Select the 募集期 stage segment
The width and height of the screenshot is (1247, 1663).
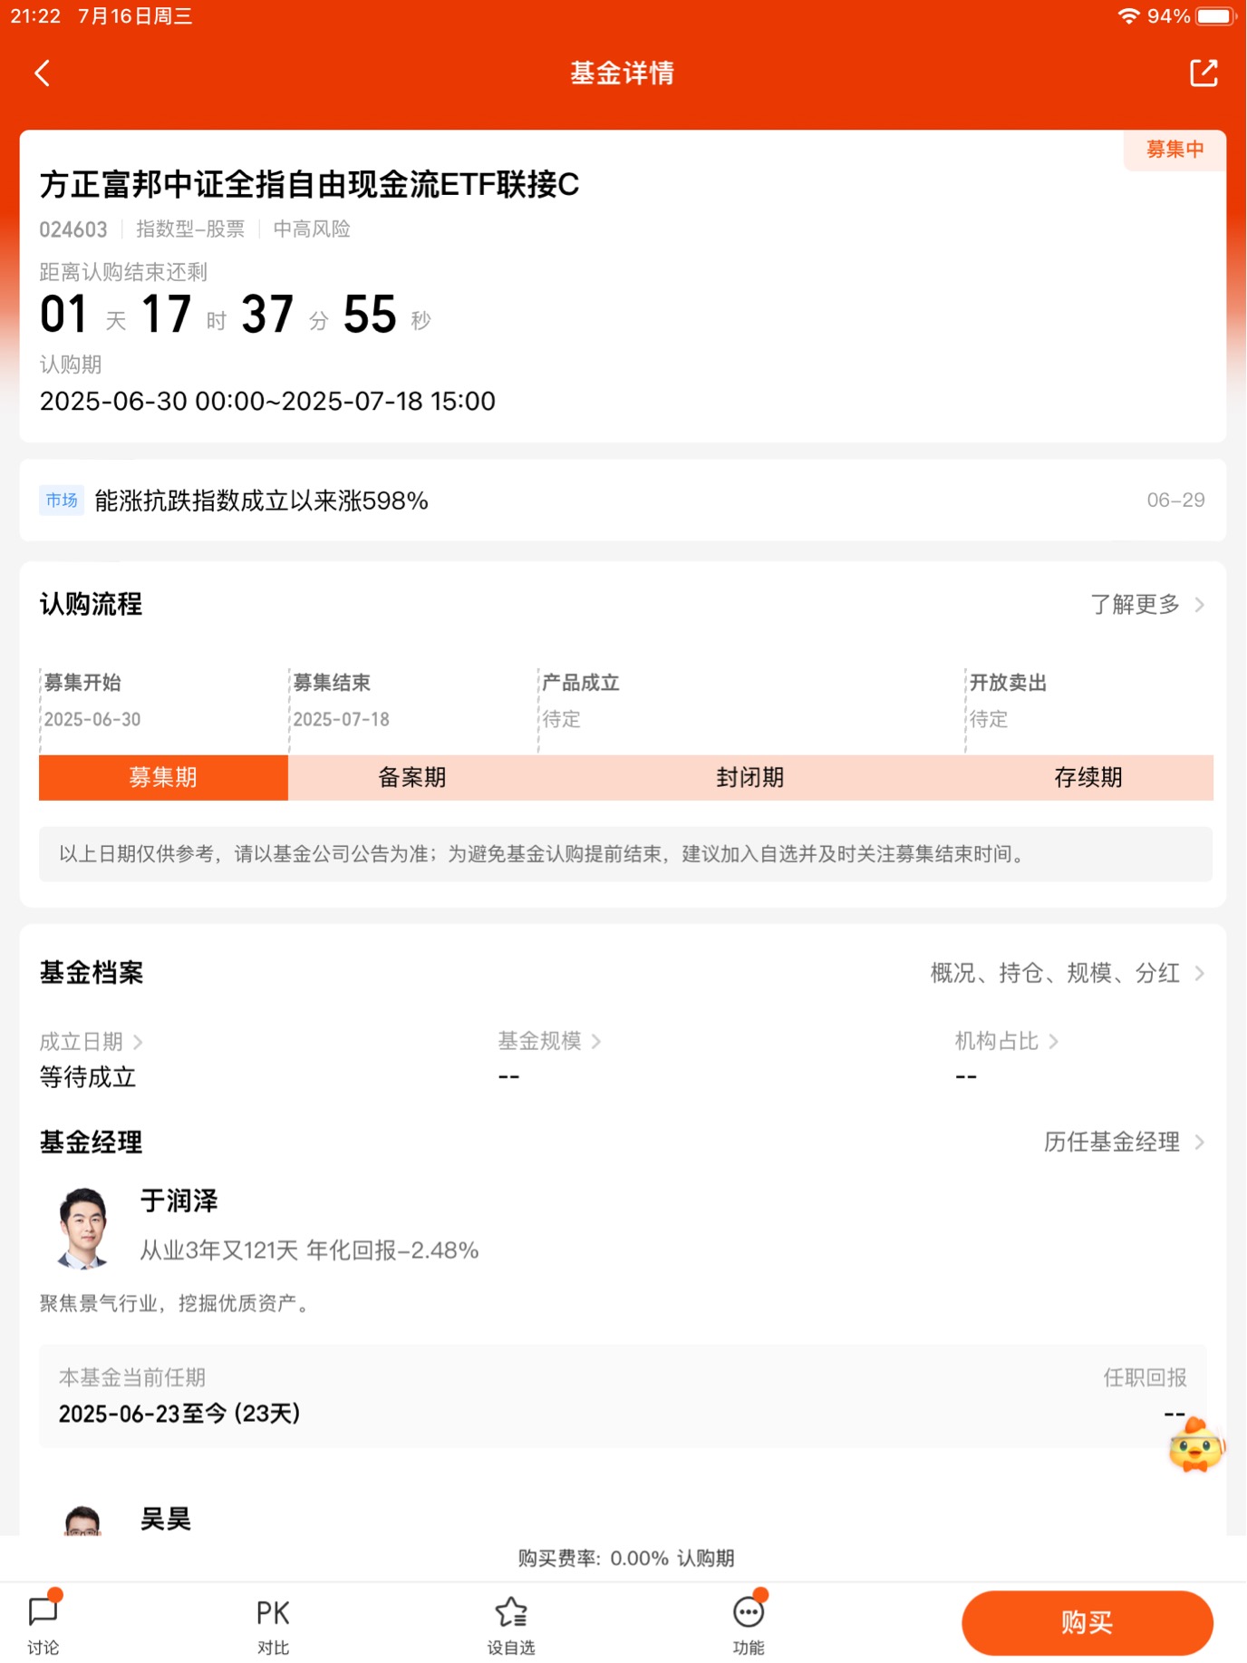(x=163, y=777)
